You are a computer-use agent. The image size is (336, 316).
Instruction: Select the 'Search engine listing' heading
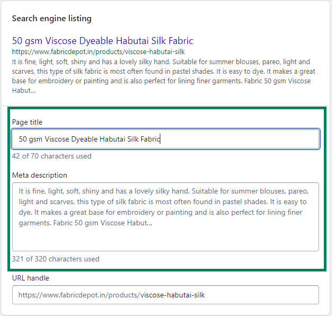[x=52, y=19]
